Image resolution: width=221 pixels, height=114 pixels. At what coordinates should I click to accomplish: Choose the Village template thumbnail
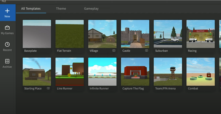pos(102,34)
